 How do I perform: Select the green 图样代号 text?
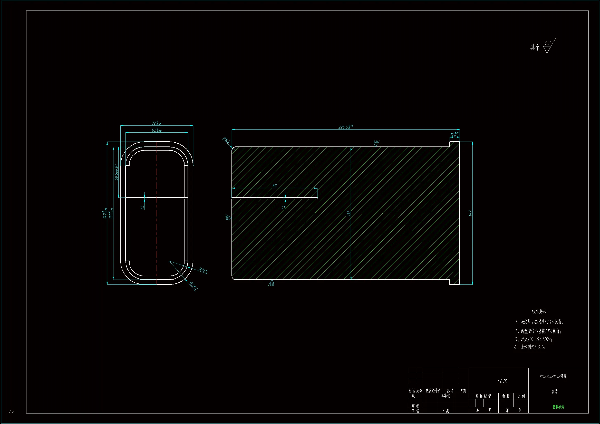pos(558,407)
